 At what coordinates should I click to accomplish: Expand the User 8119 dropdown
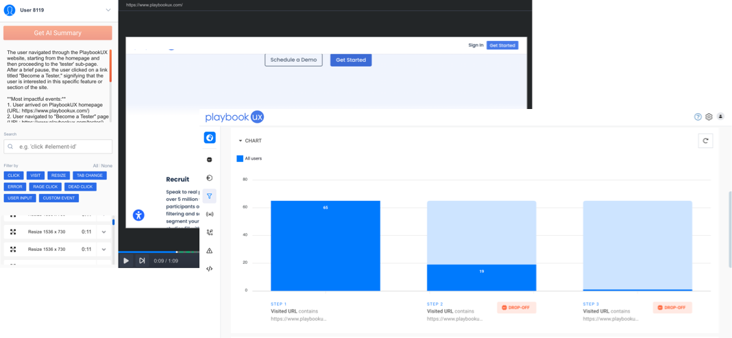(x=108, y=10)
